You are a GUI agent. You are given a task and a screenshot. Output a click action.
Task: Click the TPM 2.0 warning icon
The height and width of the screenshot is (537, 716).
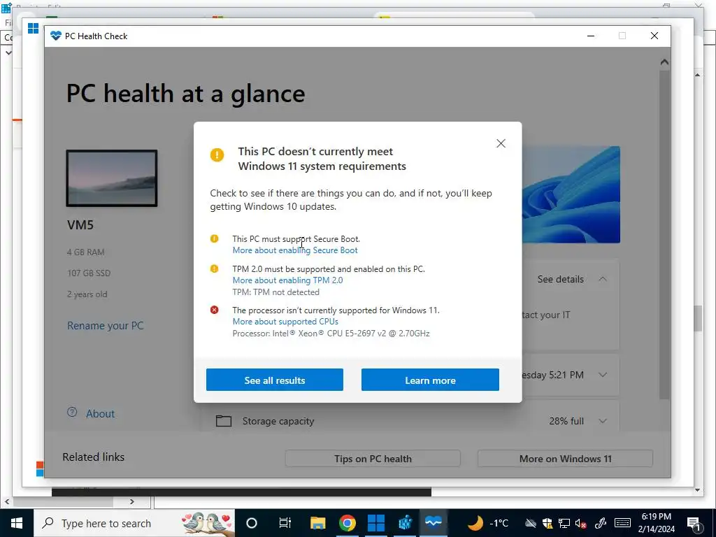(214, 268)
